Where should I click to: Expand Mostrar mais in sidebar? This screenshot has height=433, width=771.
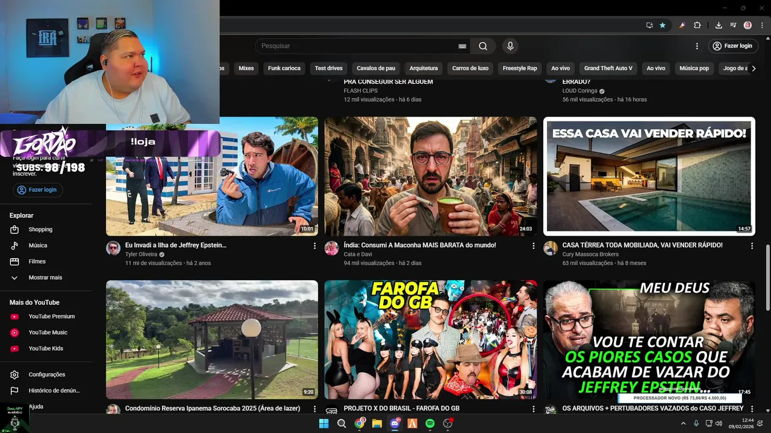[46, 278]
